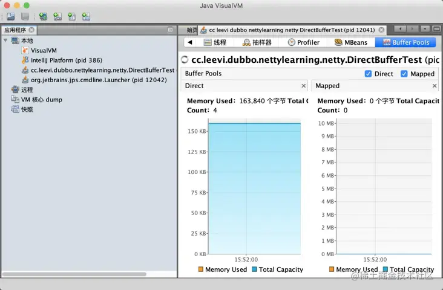
Task: Close the DirectBufferTest (pid 12041) tab
Action: [x=381, y=30]
